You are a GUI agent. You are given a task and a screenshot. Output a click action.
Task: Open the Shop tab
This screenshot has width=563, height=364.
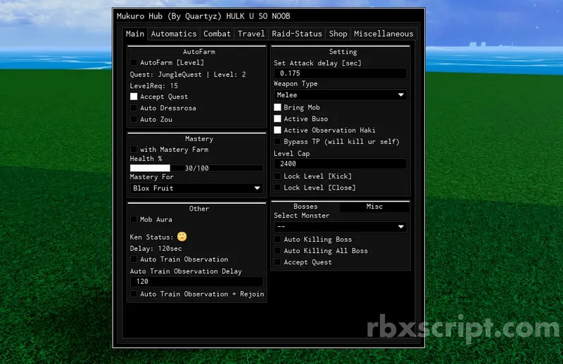tap(339, 34)
